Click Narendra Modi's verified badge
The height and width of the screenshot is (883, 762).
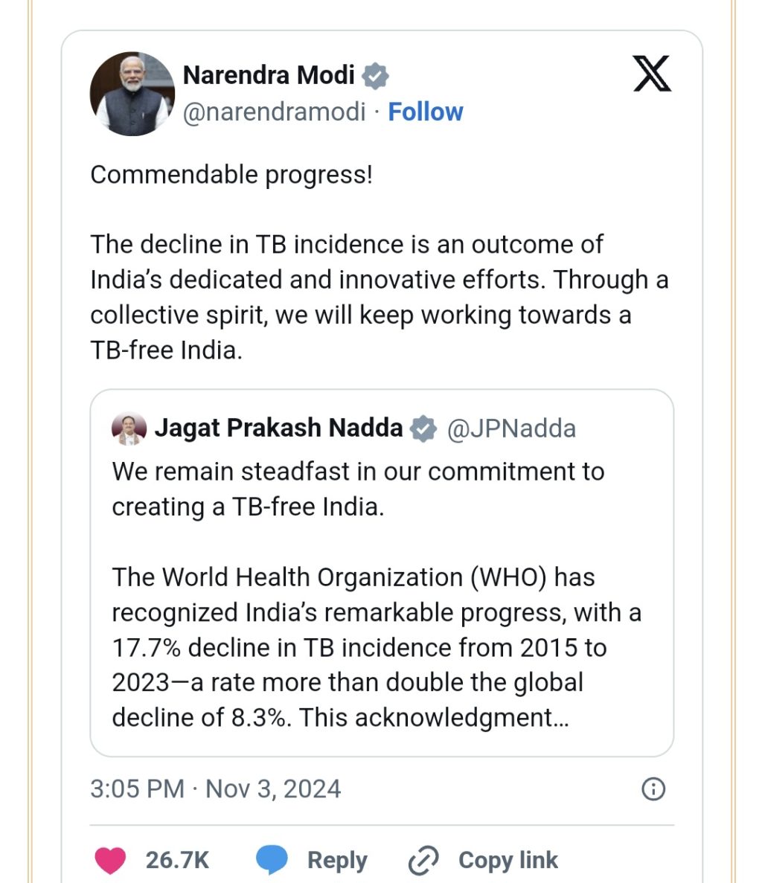click(x=375, y=76)
